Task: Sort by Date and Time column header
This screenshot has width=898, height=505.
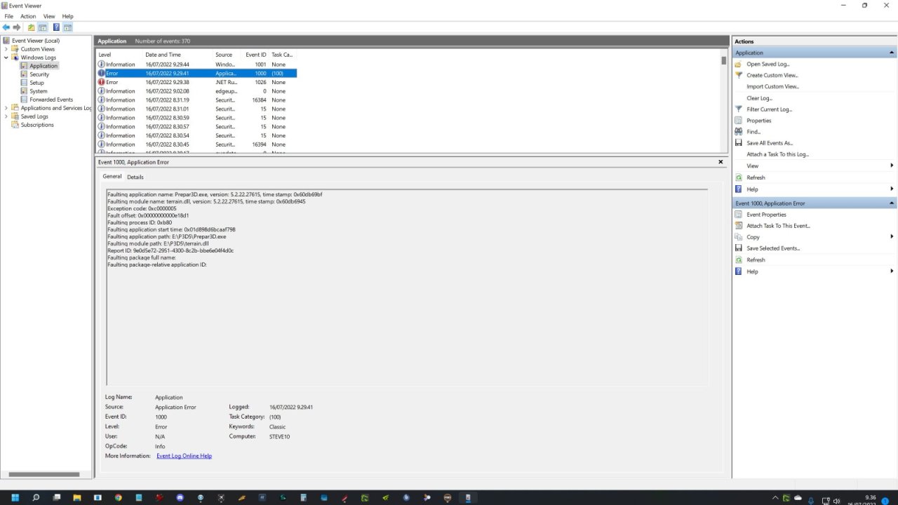Action: click(178, 55)
